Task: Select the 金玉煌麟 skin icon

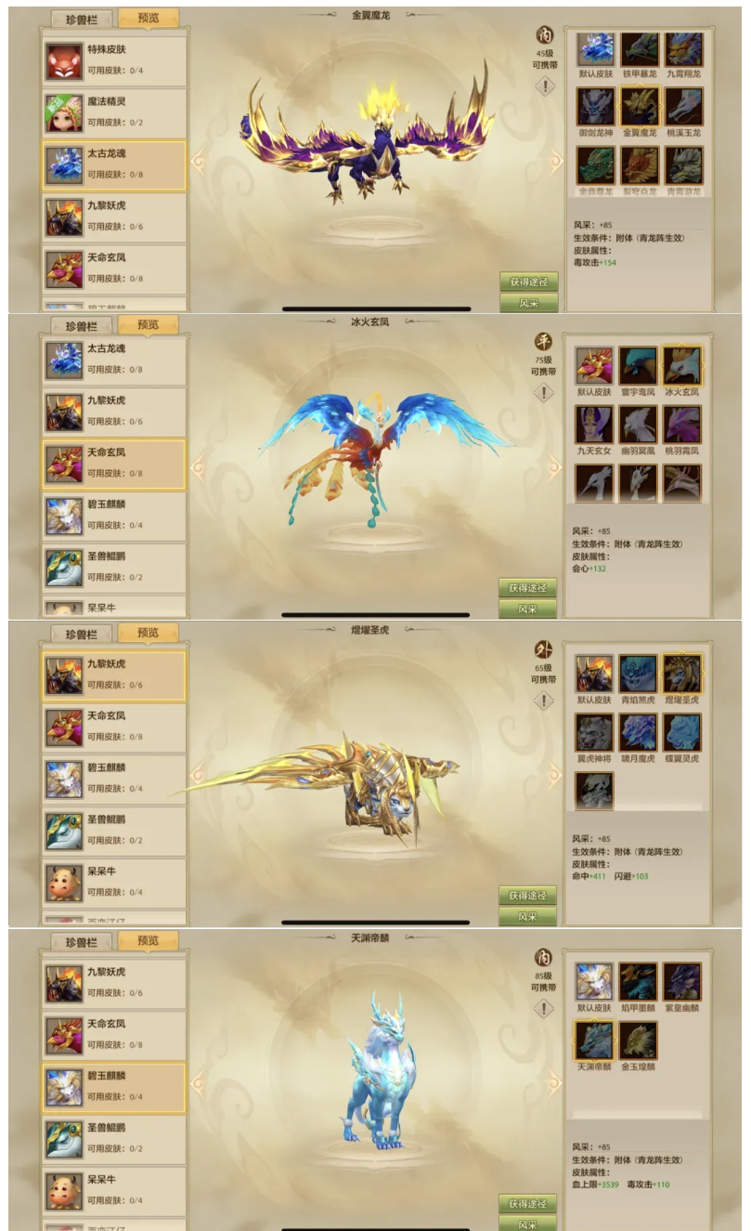Action: (639, 1041)
